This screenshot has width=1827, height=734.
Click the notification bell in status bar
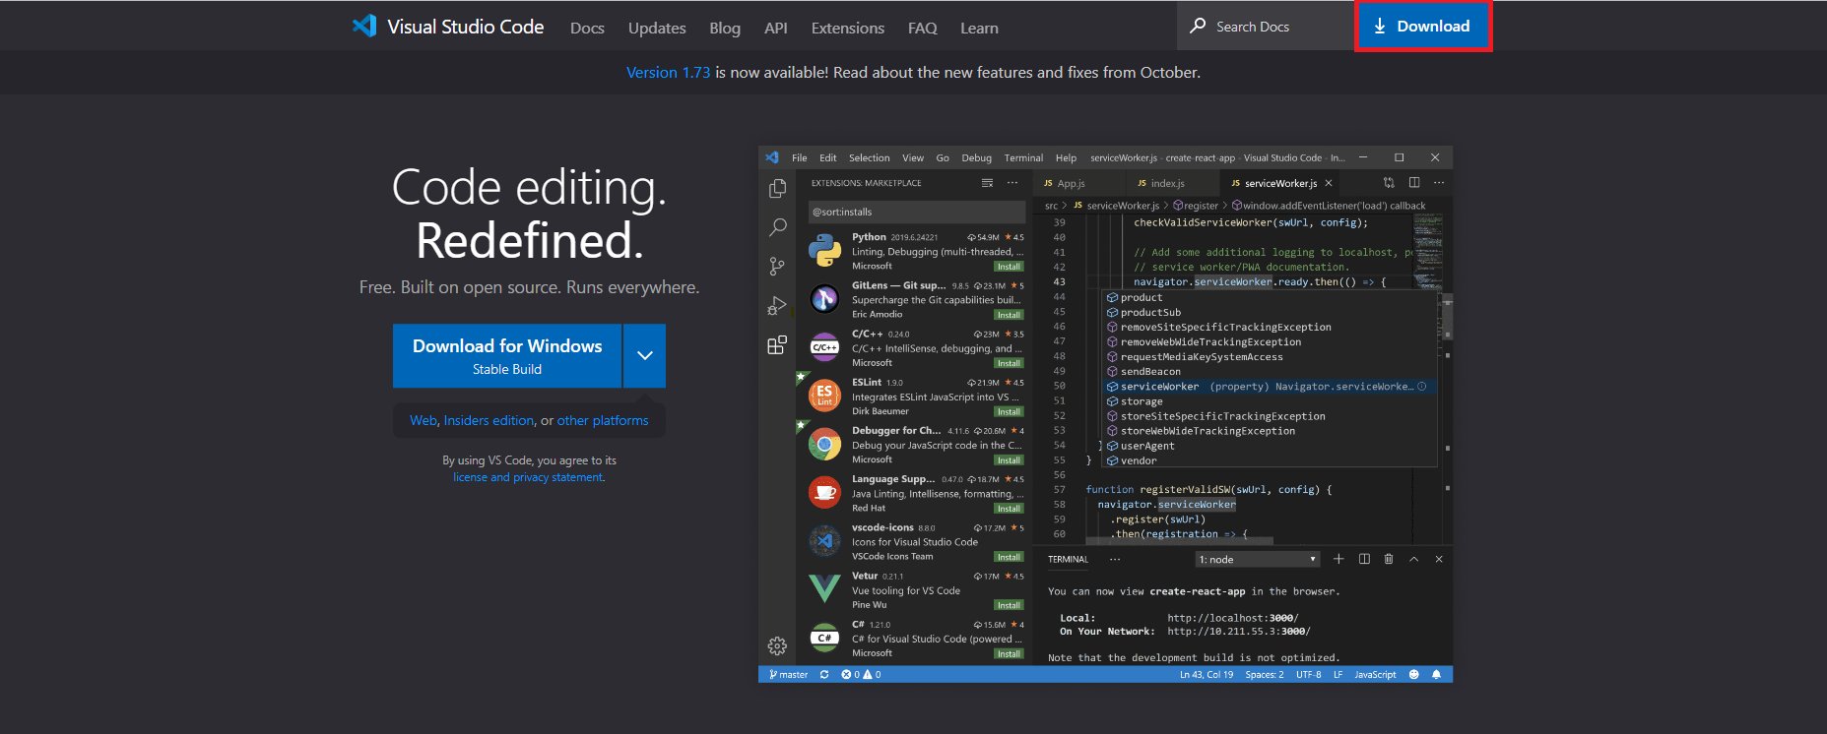[x=1436, y=675]
